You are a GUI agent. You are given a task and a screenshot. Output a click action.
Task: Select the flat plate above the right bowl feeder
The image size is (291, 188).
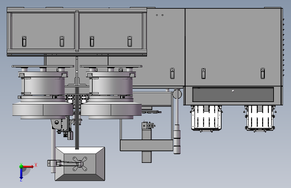pos(111,66)
